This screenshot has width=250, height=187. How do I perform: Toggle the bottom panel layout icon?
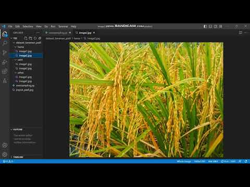pyautogui.click(x=210, y=26)
